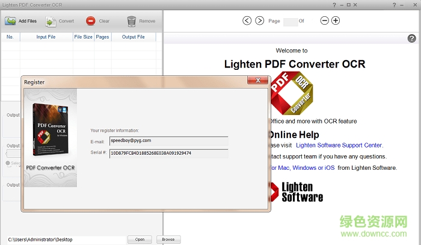
Task: Click the Open button
Action: coord(140,240)
